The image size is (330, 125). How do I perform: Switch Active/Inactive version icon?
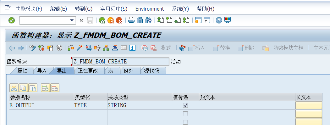41,48
